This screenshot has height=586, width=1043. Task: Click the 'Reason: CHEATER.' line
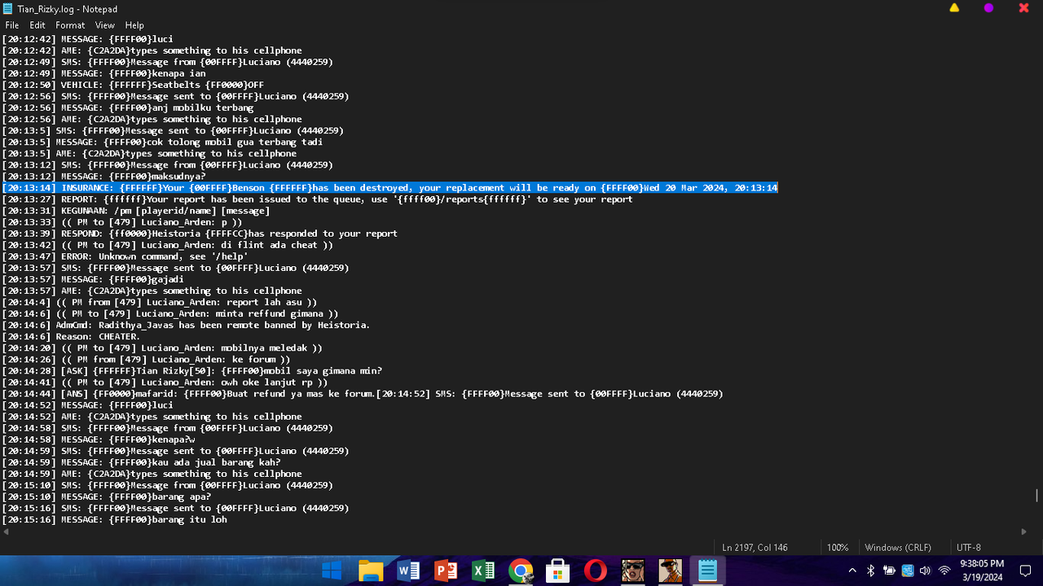pyautogui.click(x=71, y=336)
